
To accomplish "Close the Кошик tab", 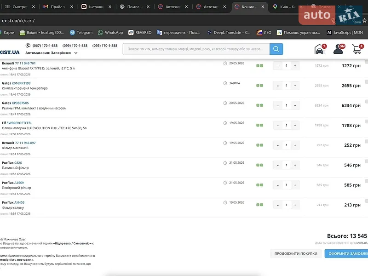I will (x=263, y=7).
